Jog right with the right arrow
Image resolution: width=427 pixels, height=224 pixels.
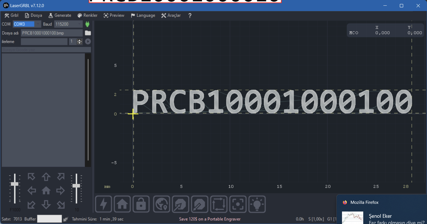tap(60, 191)
